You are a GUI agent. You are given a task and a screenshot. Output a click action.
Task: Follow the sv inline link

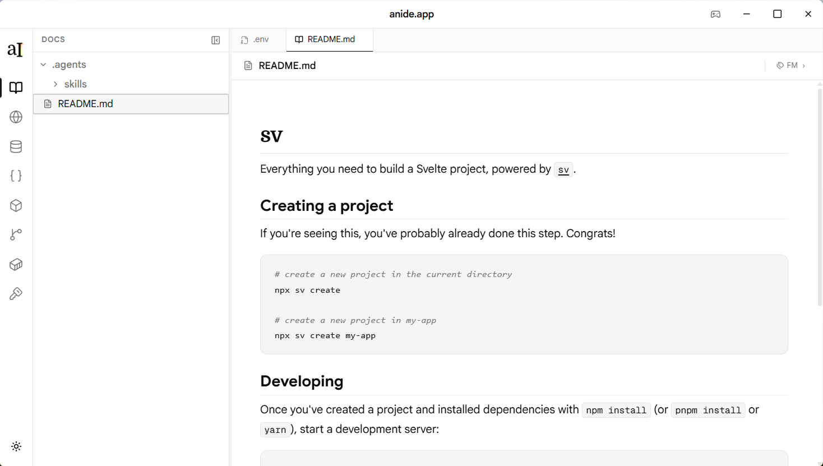[x=563, y=170]
